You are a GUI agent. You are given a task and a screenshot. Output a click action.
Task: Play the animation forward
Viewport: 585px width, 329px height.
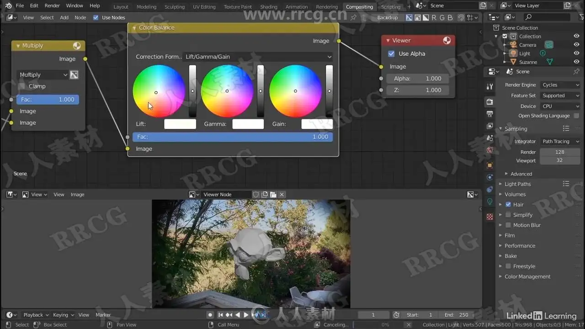pos(246,315)
